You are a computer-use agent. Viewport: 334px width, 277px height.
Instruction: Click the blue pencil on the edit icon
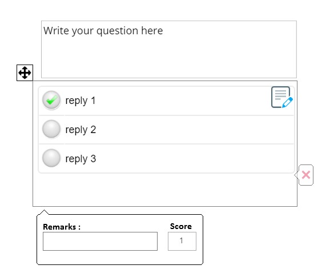[x=288, y=102]
